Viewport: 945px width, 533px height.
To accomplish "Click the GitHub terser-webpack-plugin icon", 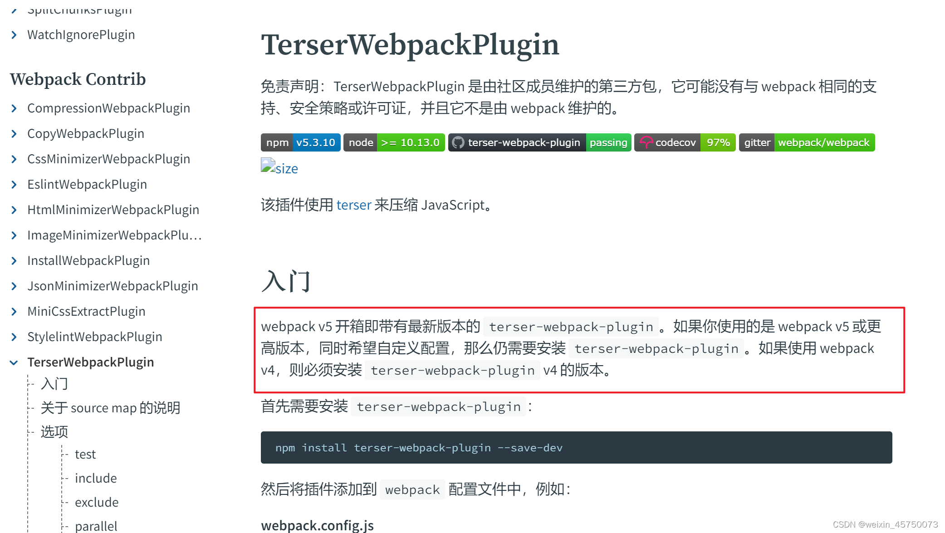I will click(455, 143).
